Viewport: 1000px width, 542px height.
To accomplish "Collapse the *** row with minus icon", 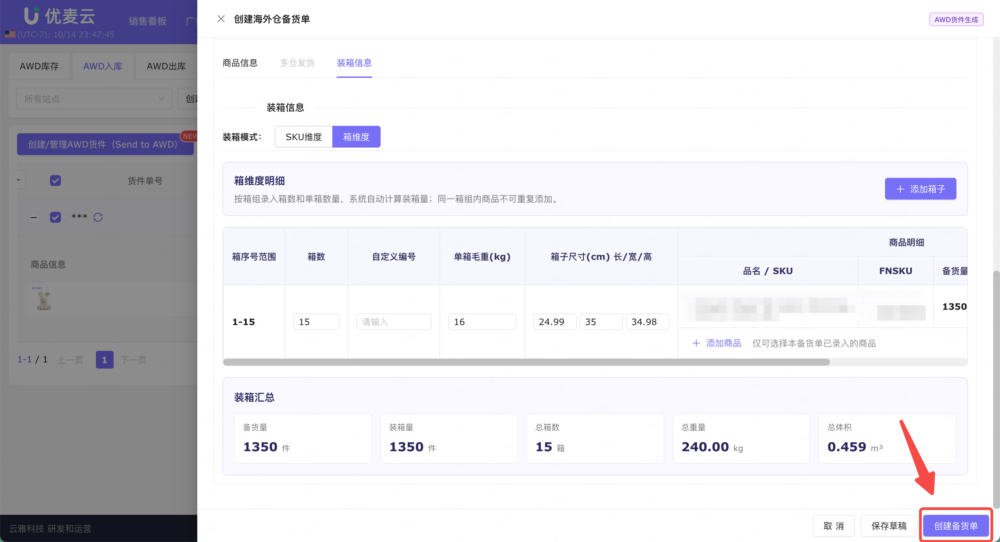I will pos(34,217).
